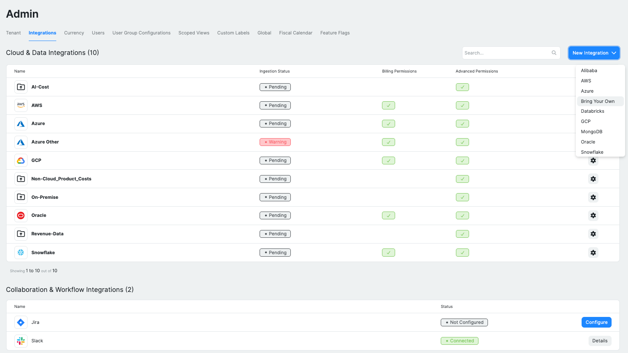628x353 pixels.
Task: Click the GCP integration logo
Action: click(21, 160)
